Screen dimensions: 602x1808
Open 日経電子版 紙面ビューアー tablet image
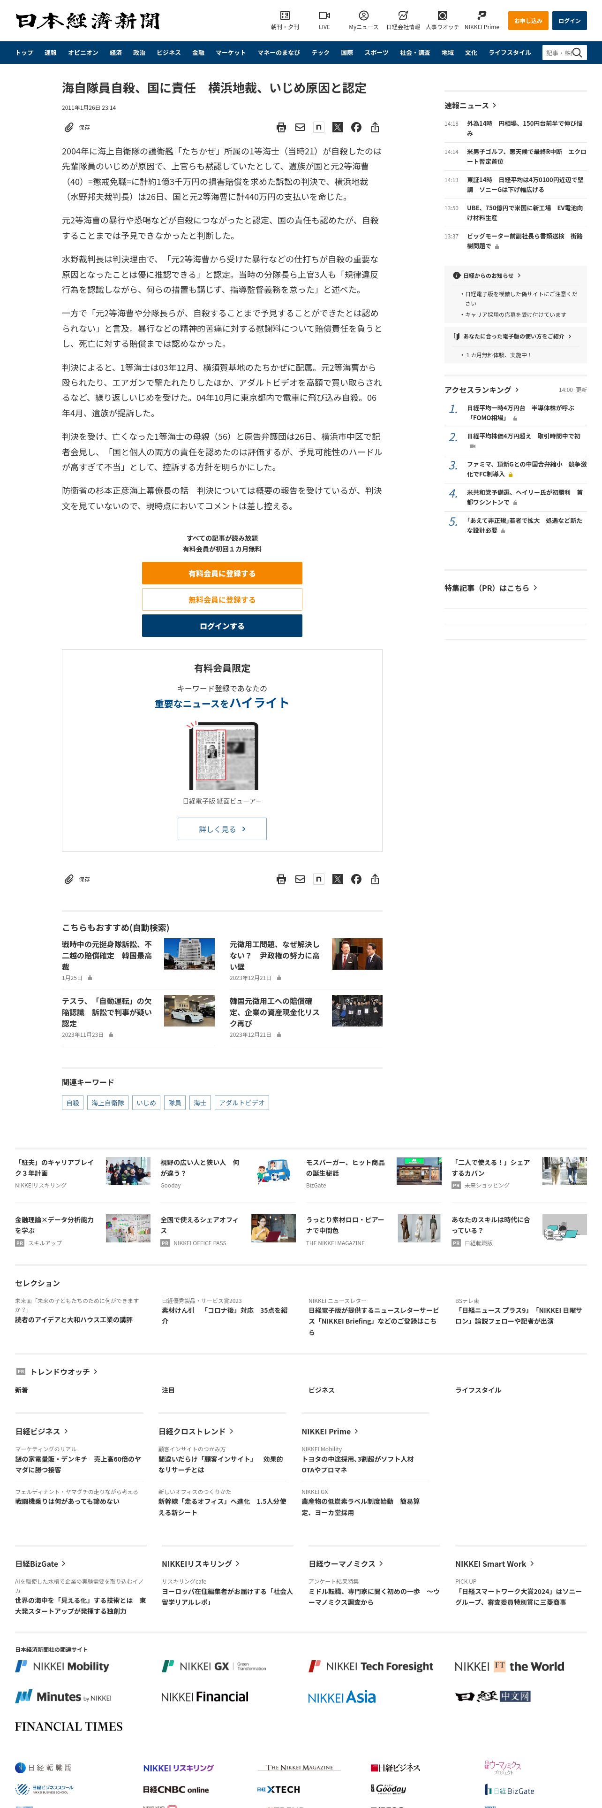coord(223,756)
